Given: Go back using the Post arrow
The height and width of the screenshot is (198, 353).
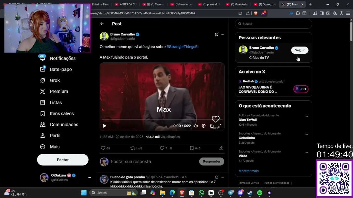Looking at the screenshot, I should [x=102, y=24].
